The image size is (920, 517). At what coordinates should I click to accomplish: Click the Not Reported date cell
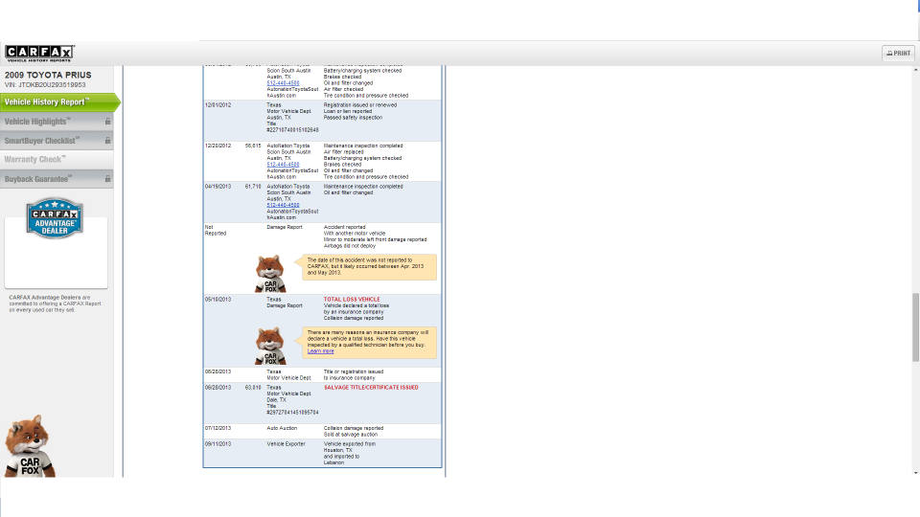click(216, 230)
